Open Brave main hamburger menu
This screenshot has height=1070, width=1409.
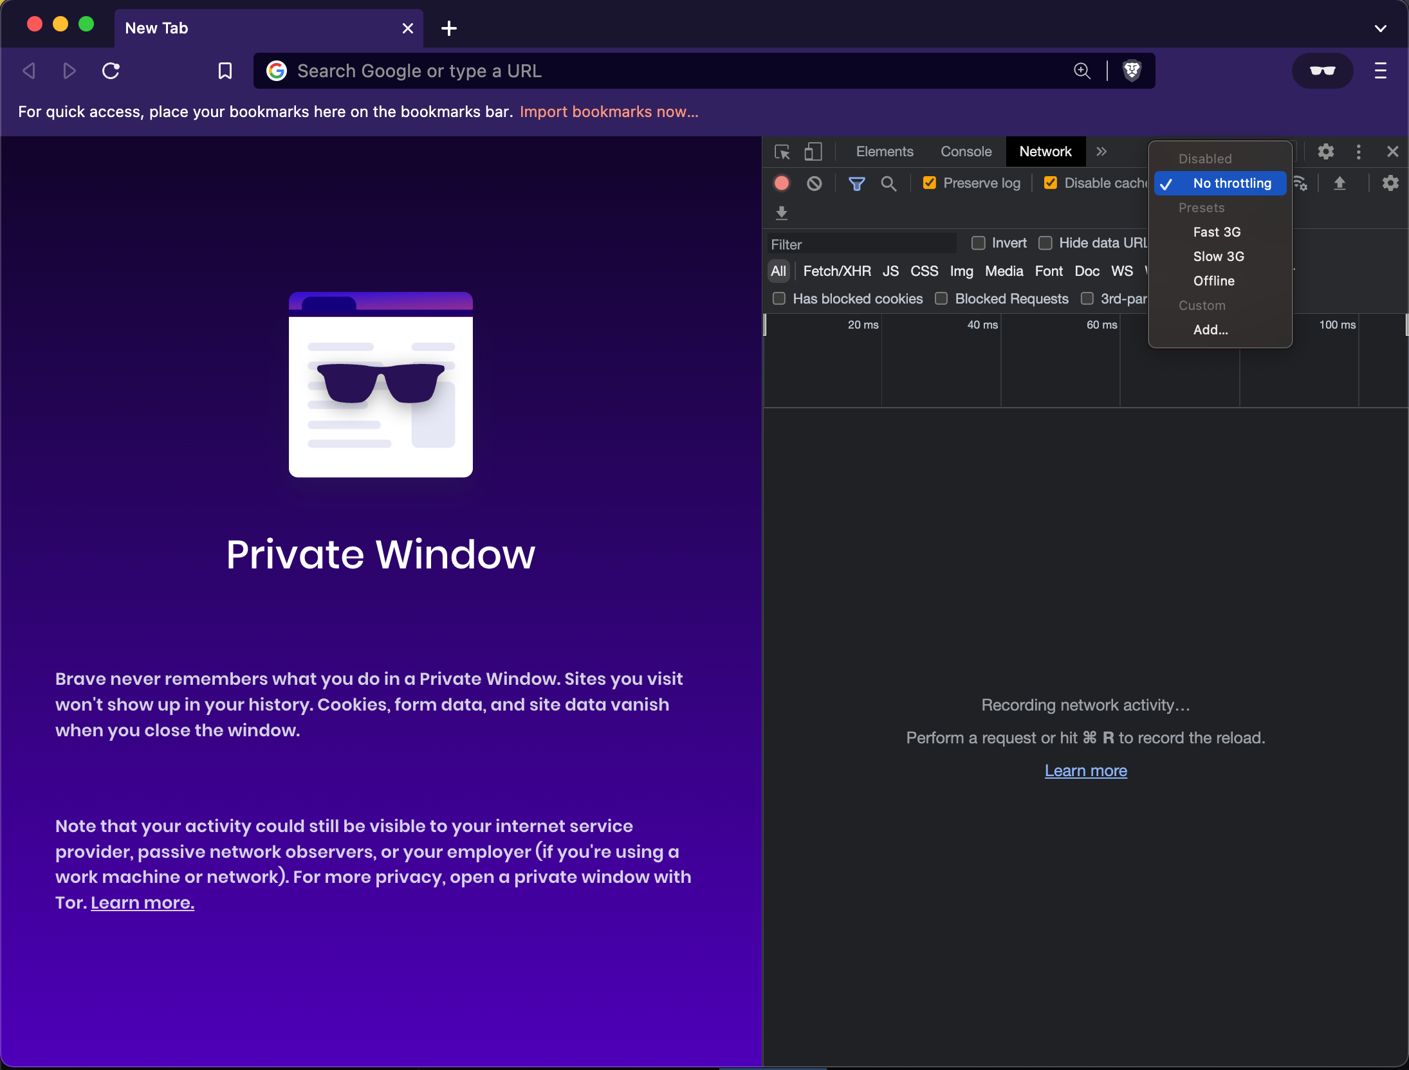pyautogui.click(x=1380, y=71)
